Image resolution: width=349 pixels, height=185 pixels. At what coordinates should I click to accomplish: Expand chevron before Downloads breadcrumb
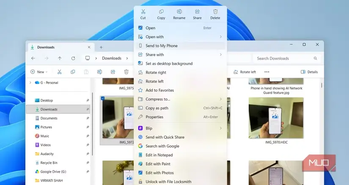(x=96, y=58)
